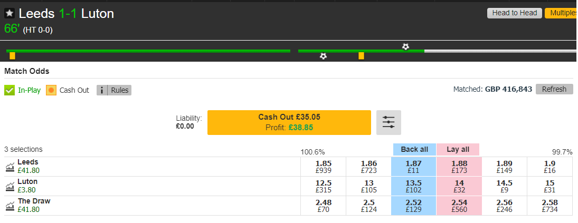Lay The Draw at 2.54
The height and width of the screenshot is (223, 578).
point(459,206)
